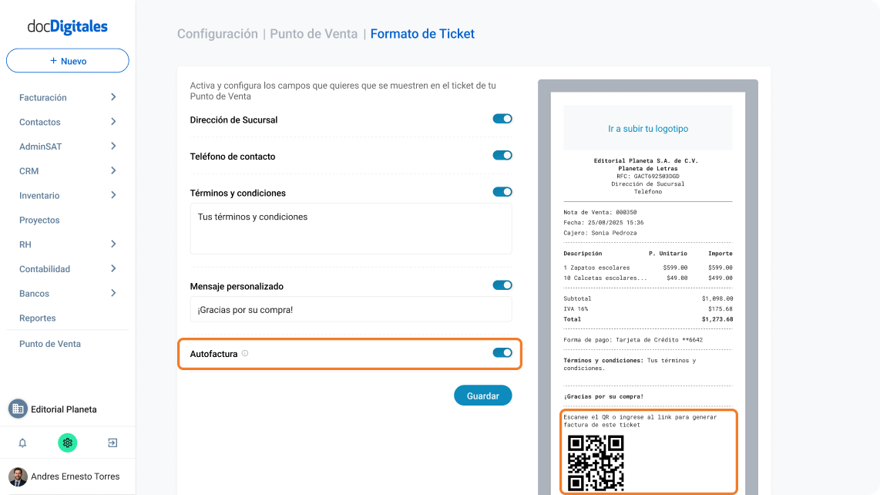Open the notifications bell icon

click(x=22, y=443)
